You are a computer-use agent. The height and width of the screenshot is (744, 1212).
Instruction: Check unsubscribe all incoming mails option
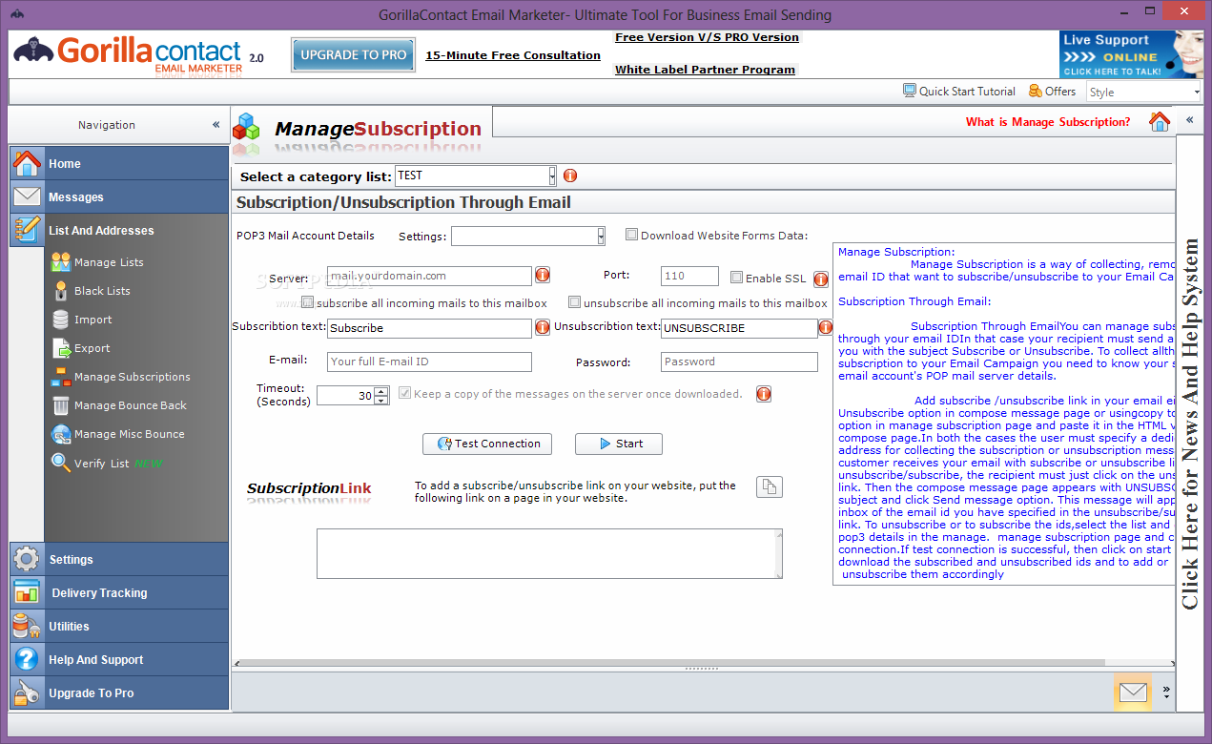(x=574, y=302)
